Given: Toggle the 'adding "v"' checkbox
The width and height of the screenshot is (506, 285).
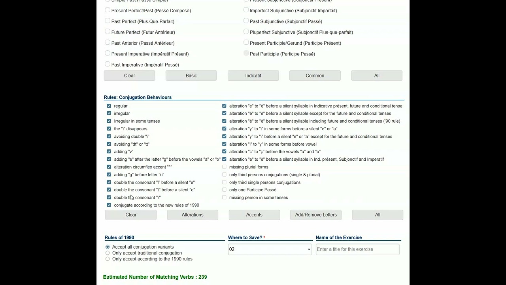Looking at the screenshot, I should pyautogui.click(x=109, y=152).
